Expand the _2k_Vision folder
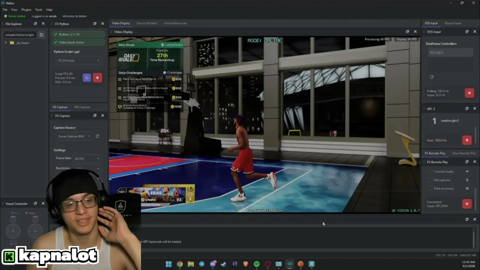The height and width of the screenshot is (270, 480). [6, 43]
